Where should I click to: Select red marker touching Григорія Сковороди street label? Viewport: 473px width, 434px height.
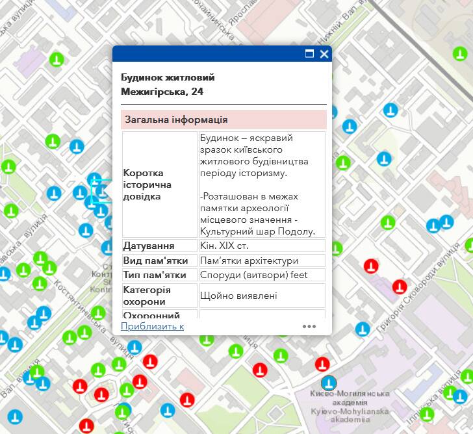click(400, 286)
